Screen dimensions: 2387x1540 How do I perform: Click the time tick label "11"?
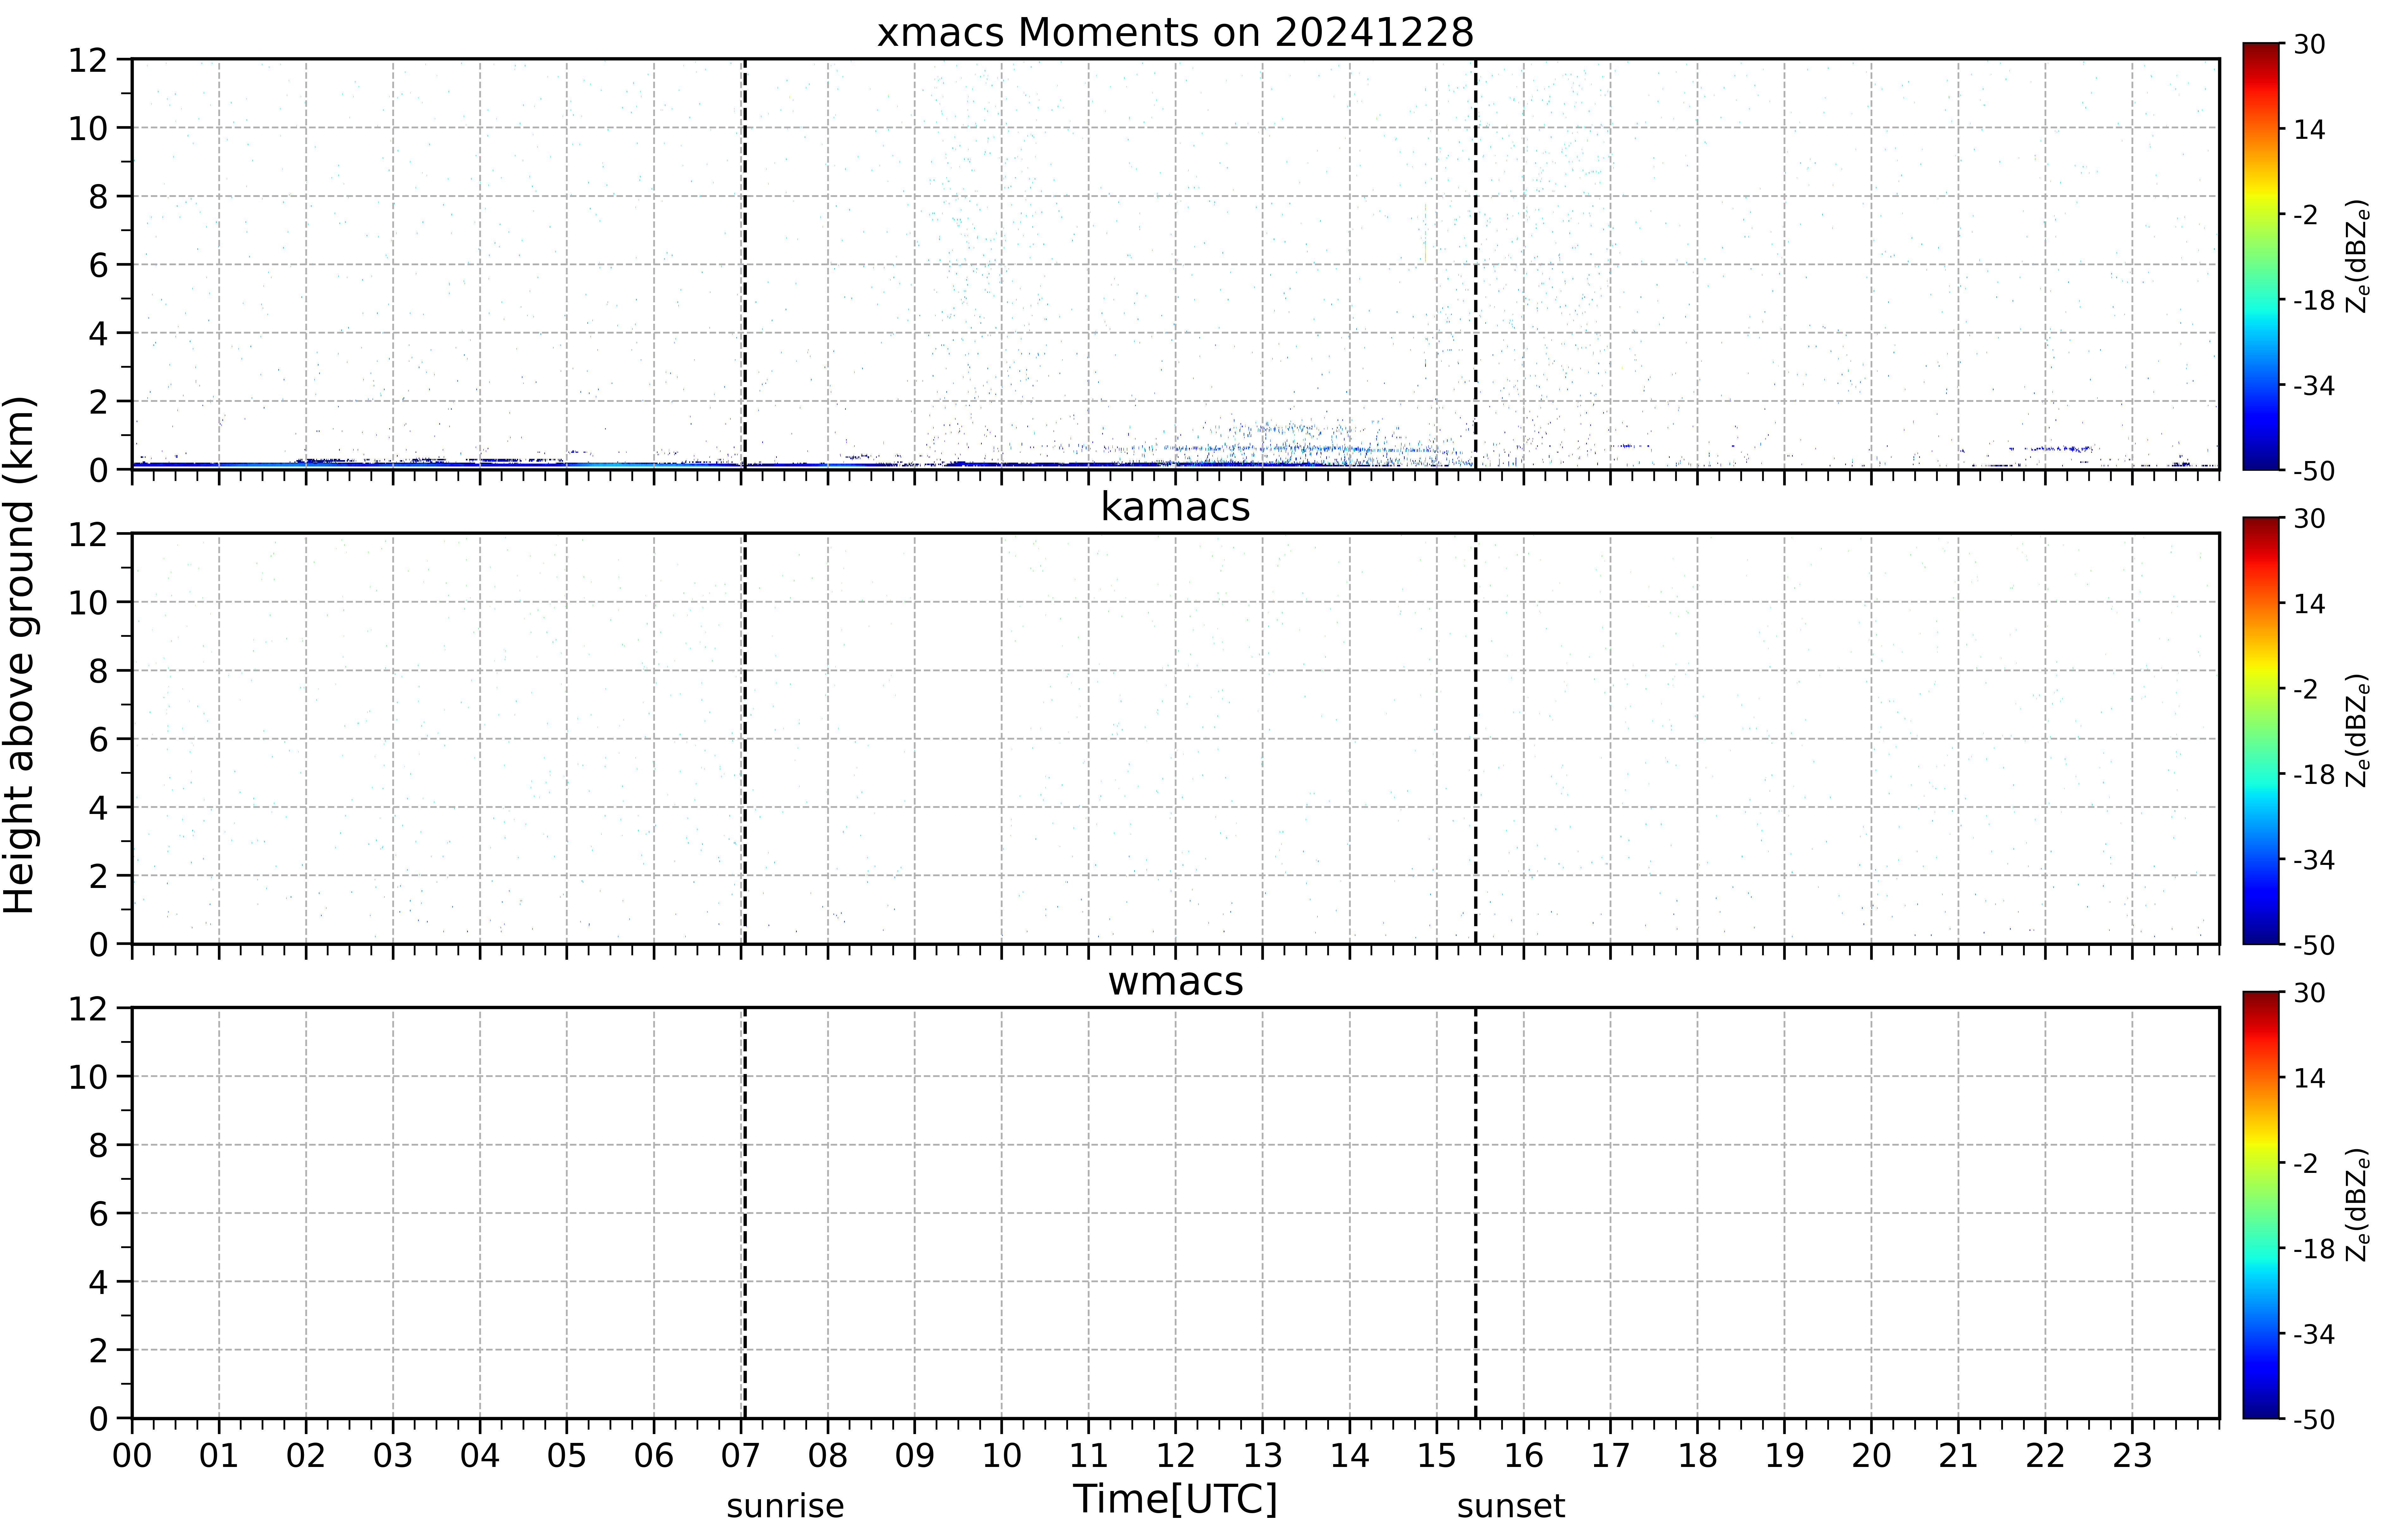[x=1089, y=1456]
